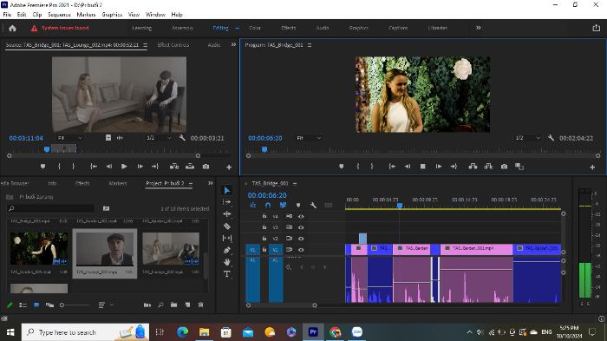
Task: Select the Razor tool
Action: point(227,226)
